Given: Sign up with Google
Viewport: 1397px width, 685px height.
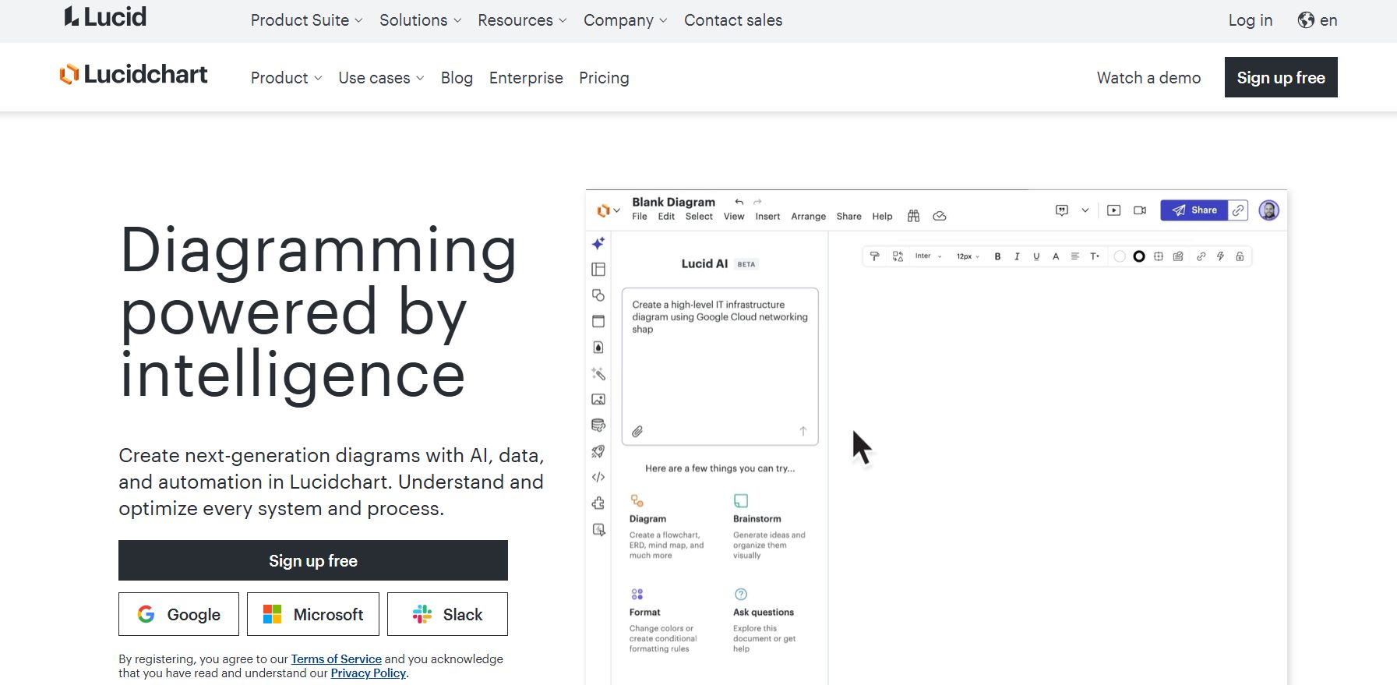Looking at the screenshot, I should pos(178,614).
